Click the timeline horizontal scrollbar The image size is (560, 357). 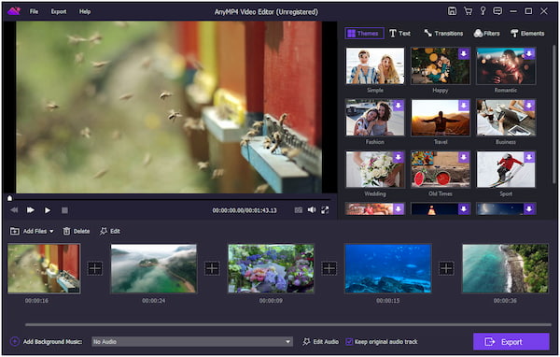(288, 325)
